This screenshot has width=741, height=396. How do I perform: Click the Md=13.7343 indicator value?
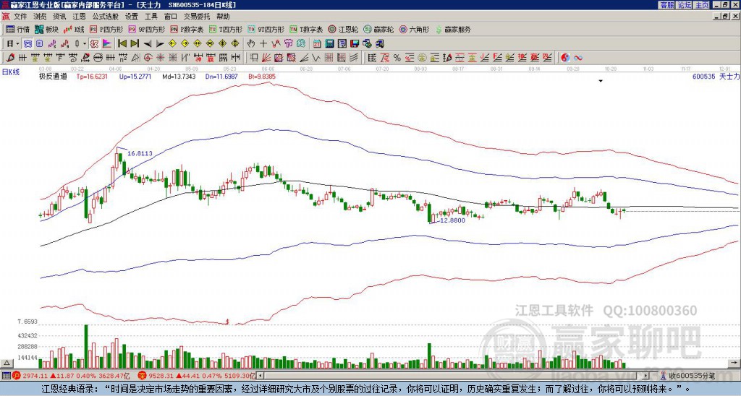(179, 77)
